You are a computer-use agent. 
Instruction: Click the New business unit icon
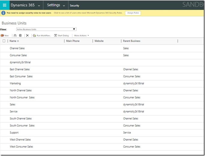pos(2,35)
